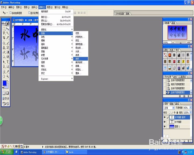Select the Eyedropper tool
Screen dimensions: 194x155
pyautogui.click(x=8, y=72)
